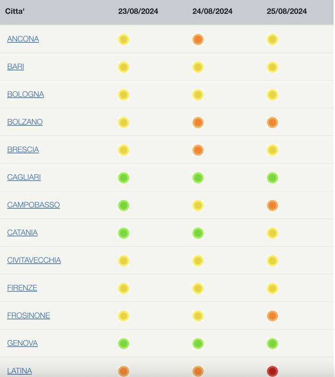Open the CAMPOBASSO city link

point(34,205)
